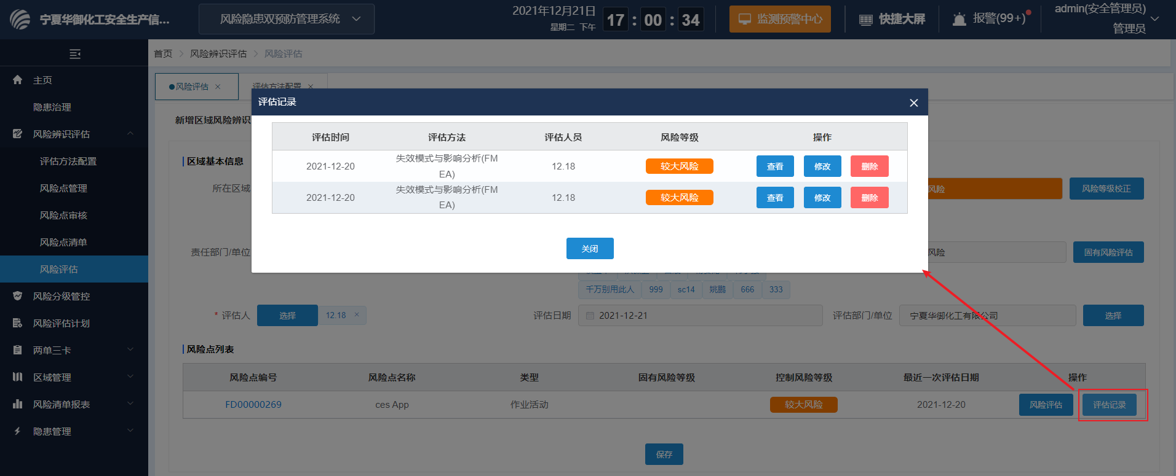Expand the 两单三卡 sidebar group
This screenshot has height=476, width=1176.
130,349
